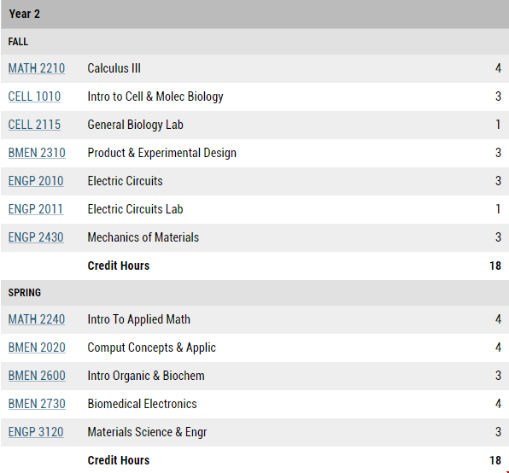
Task: Click the Intro Organic & Biochem title
Action: 146,376
